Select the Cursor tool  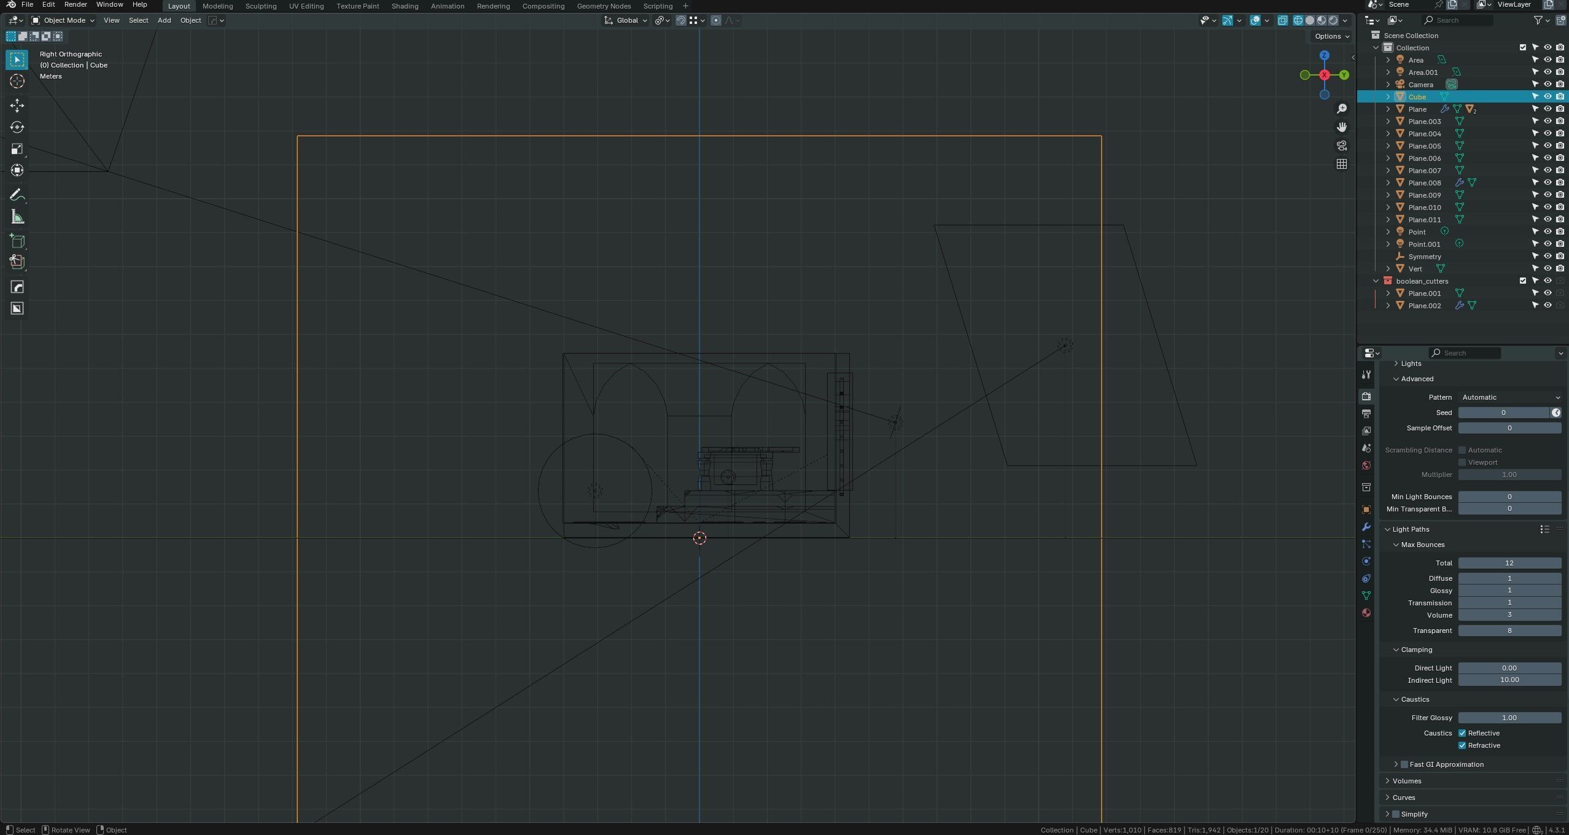point(17,81)
